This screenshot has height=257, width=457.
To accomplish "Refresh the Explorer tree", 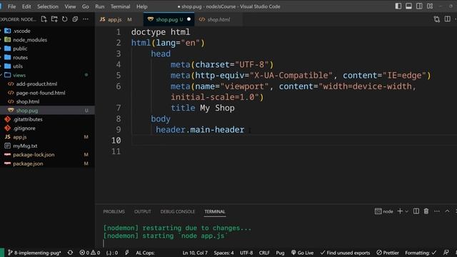I will 65,19.
